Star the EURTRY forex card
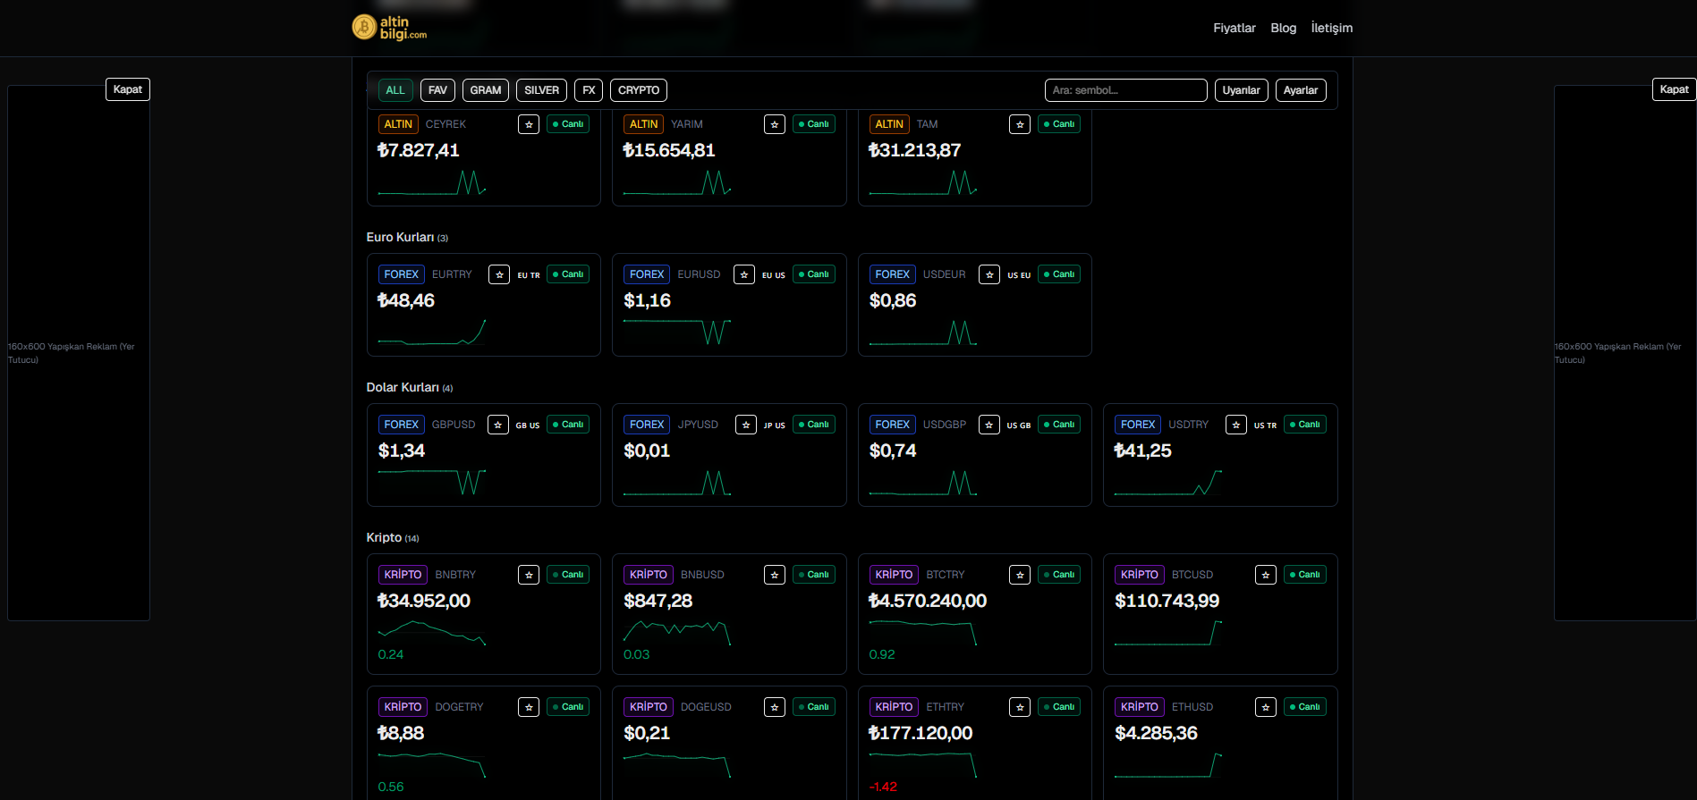The height and width of the screenshot is (800, 1697). 499,274
